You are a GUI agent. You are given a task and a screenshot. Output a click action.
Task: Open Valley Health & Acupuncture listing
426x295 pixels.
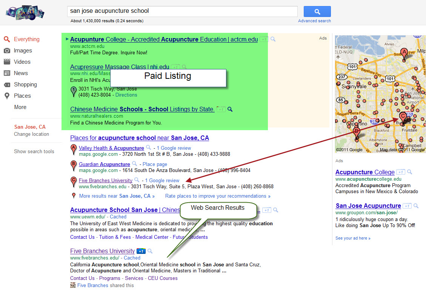111,148
